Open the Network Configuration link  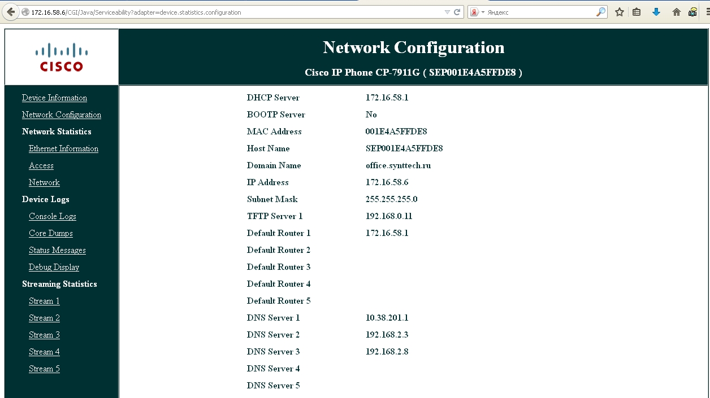(x=62, y=115)
